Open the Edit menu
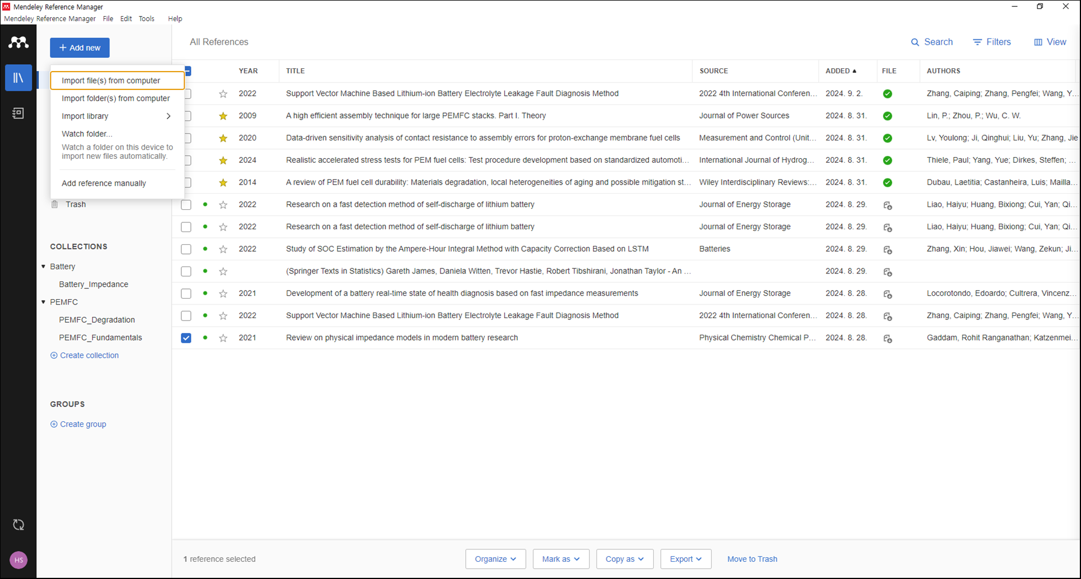The width and height of the screenshot is (1081, 579). pos(126,19)
